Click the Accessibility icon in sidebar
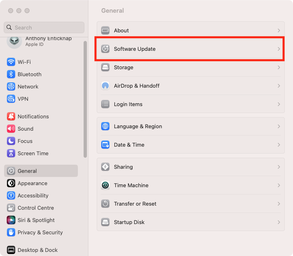 pyautogui.click(x=11, y=196)
